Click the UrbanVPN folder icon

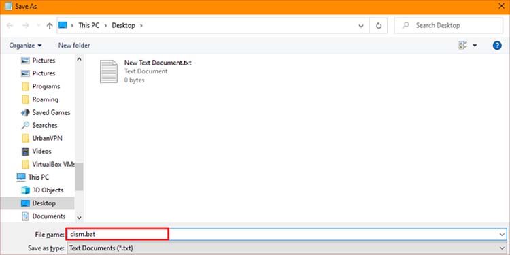(25, 138)
